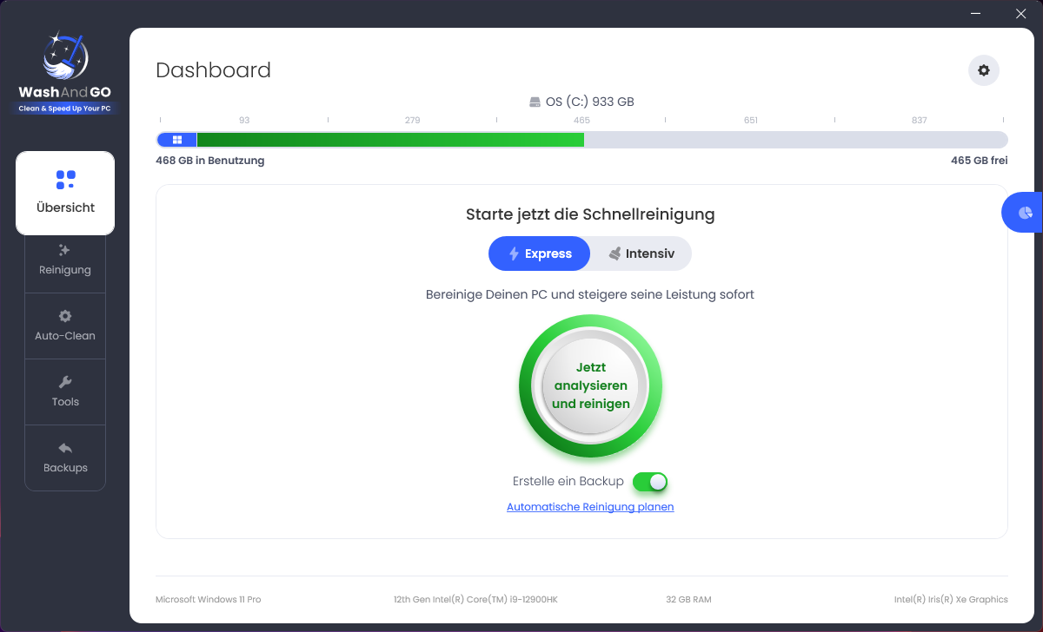Close the WashAndGO window
1043x632 pixels.
(x=1020, y=14)
